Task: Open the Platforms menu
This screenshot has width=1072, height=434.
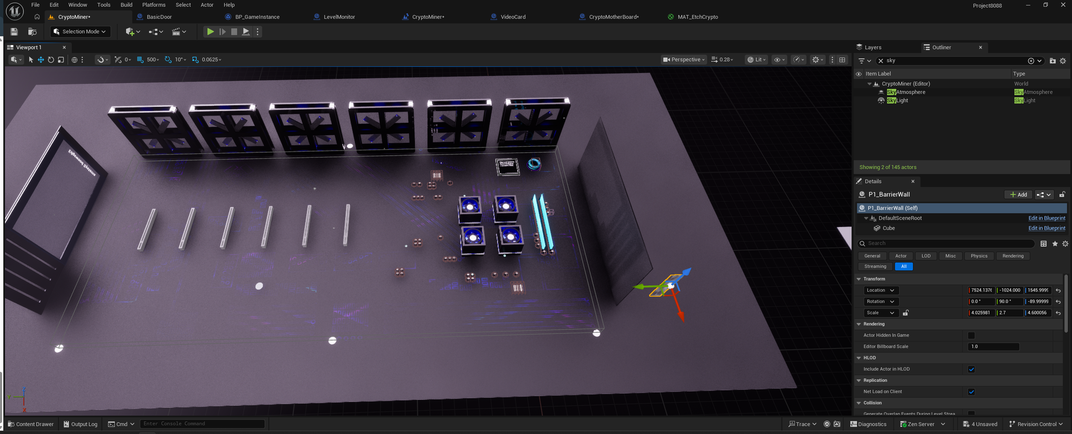Action: point(154,5)
